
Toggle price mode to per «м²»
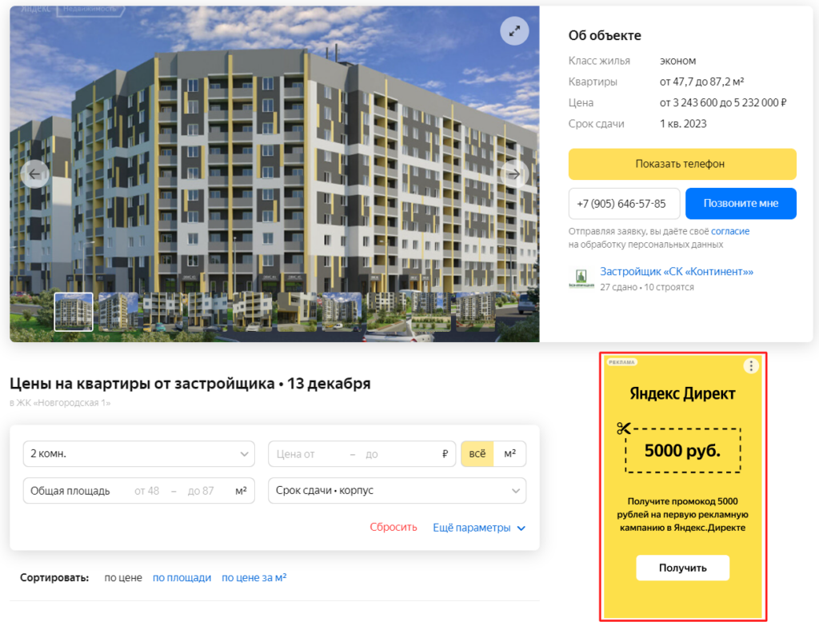pos(509,454)
